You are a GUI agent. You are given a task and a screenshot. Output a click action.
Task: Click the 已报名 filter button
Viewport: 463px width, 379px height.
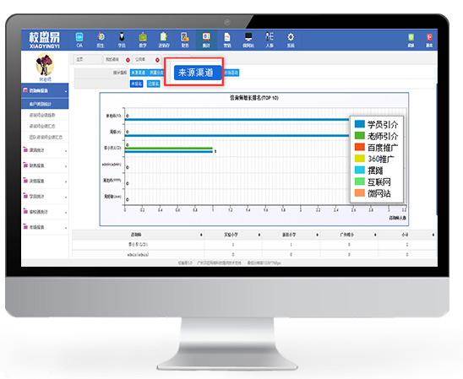tap(153, 84)
